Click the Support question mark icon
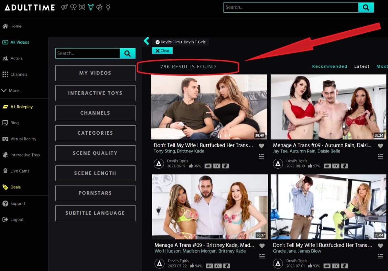This screenshot has width=388, height=271. point(5,203)
